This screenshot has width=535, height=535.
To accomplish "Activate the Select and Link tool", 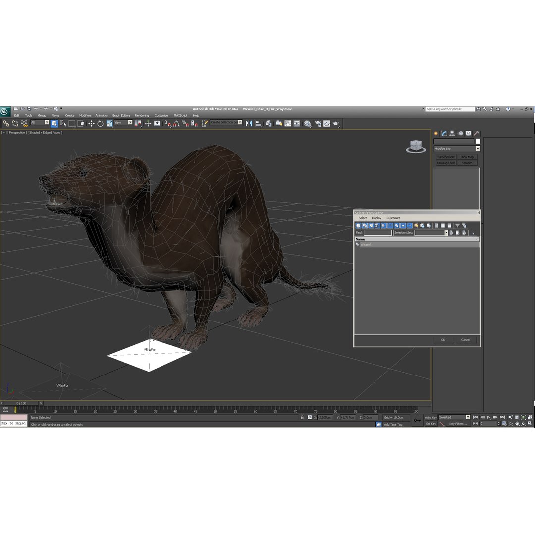I will 6,123.
